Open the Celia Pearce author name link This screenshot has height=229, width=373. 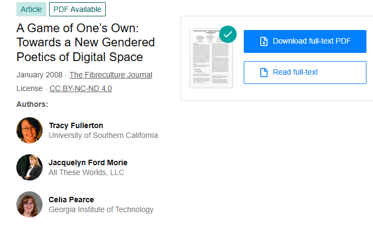(x=71, y=200)
